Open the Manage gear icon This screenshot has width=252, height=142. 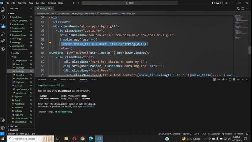[x=3, y=128]
